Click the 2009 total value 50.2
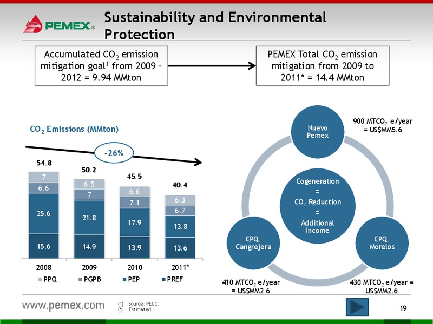 pyautogui.click(x=89, y=170)
